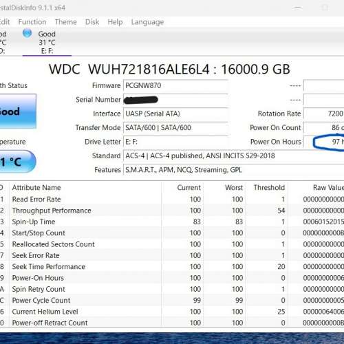344x344 pixels.
Task: Select the Throughput Performance row
Action: (172, 211)
